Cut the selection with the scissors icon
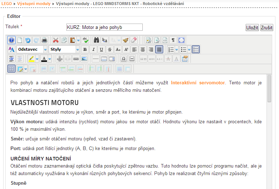 56,40
